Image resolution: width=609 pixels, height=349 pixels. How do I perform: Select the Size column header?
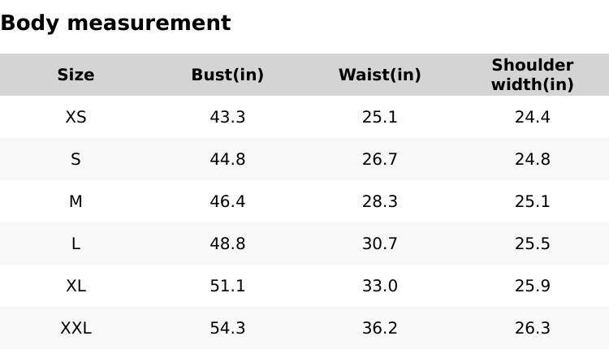point(76,75)
